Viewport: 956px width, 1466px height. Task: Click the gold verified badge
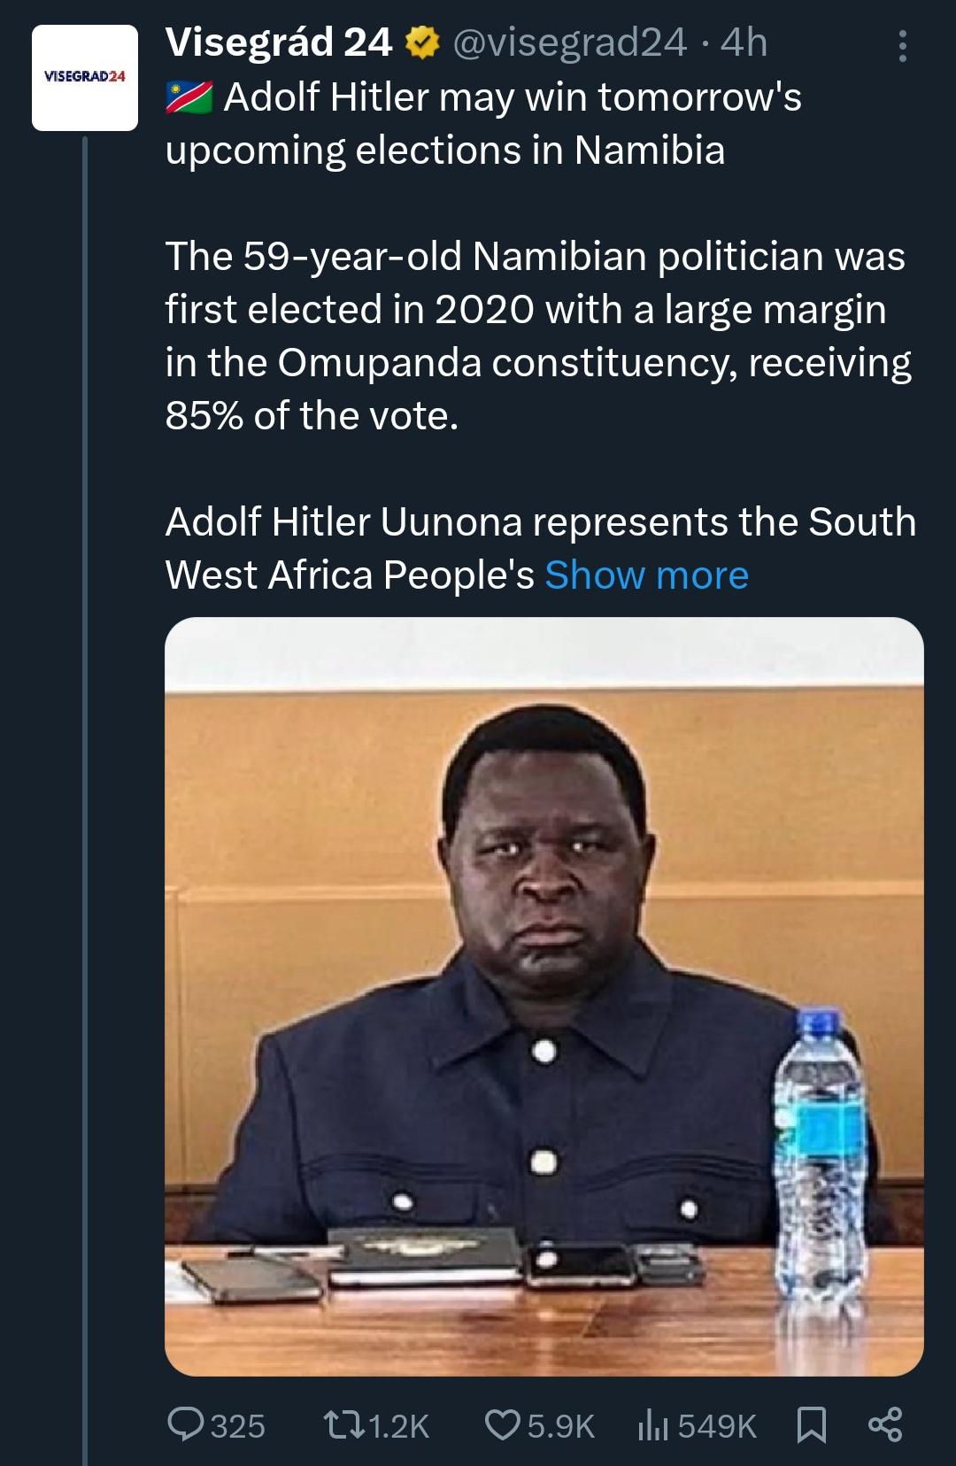tap(423, 42)
